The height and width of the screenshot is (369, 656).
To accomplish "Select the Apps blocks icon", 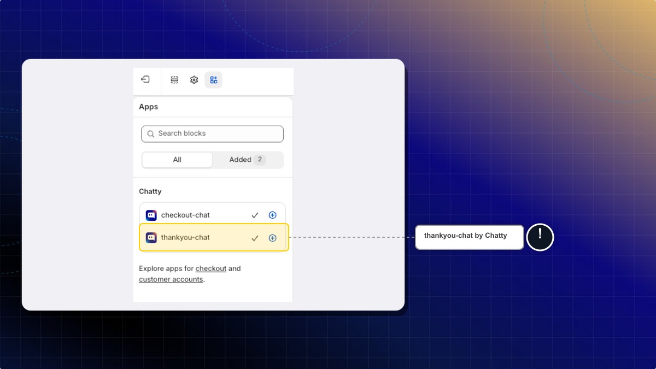I will point(214,80).
